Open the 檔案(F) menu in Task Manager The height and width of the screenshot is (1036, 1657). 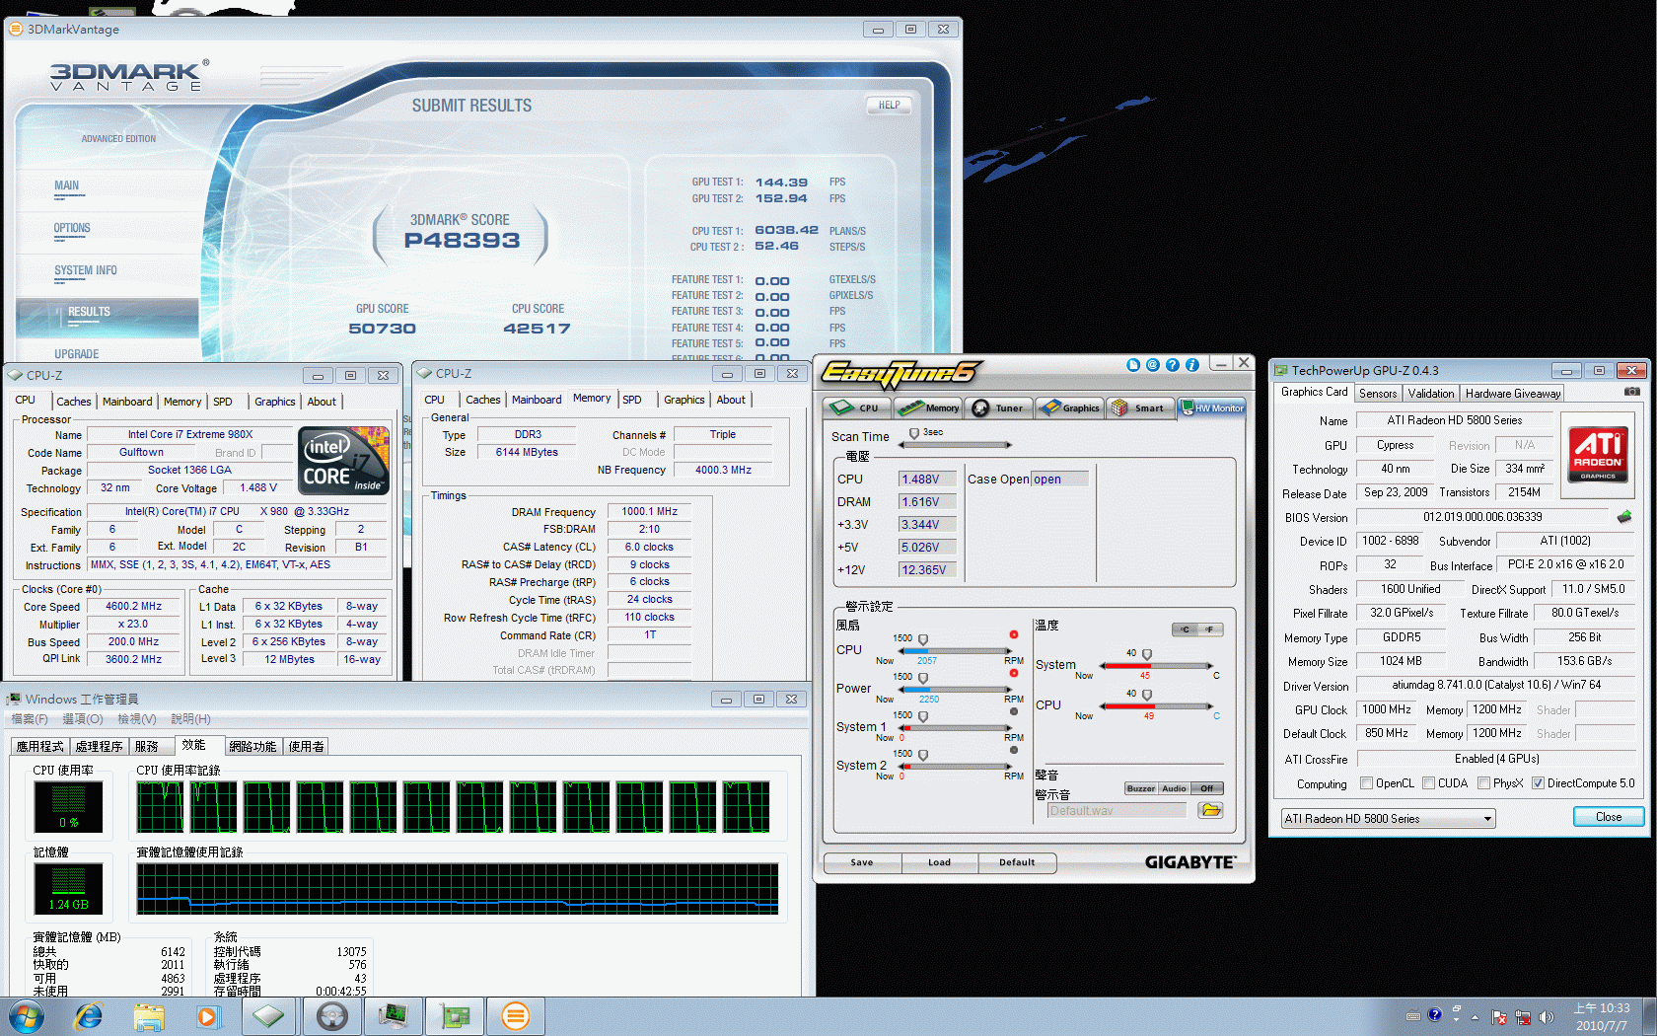[30, 719]
